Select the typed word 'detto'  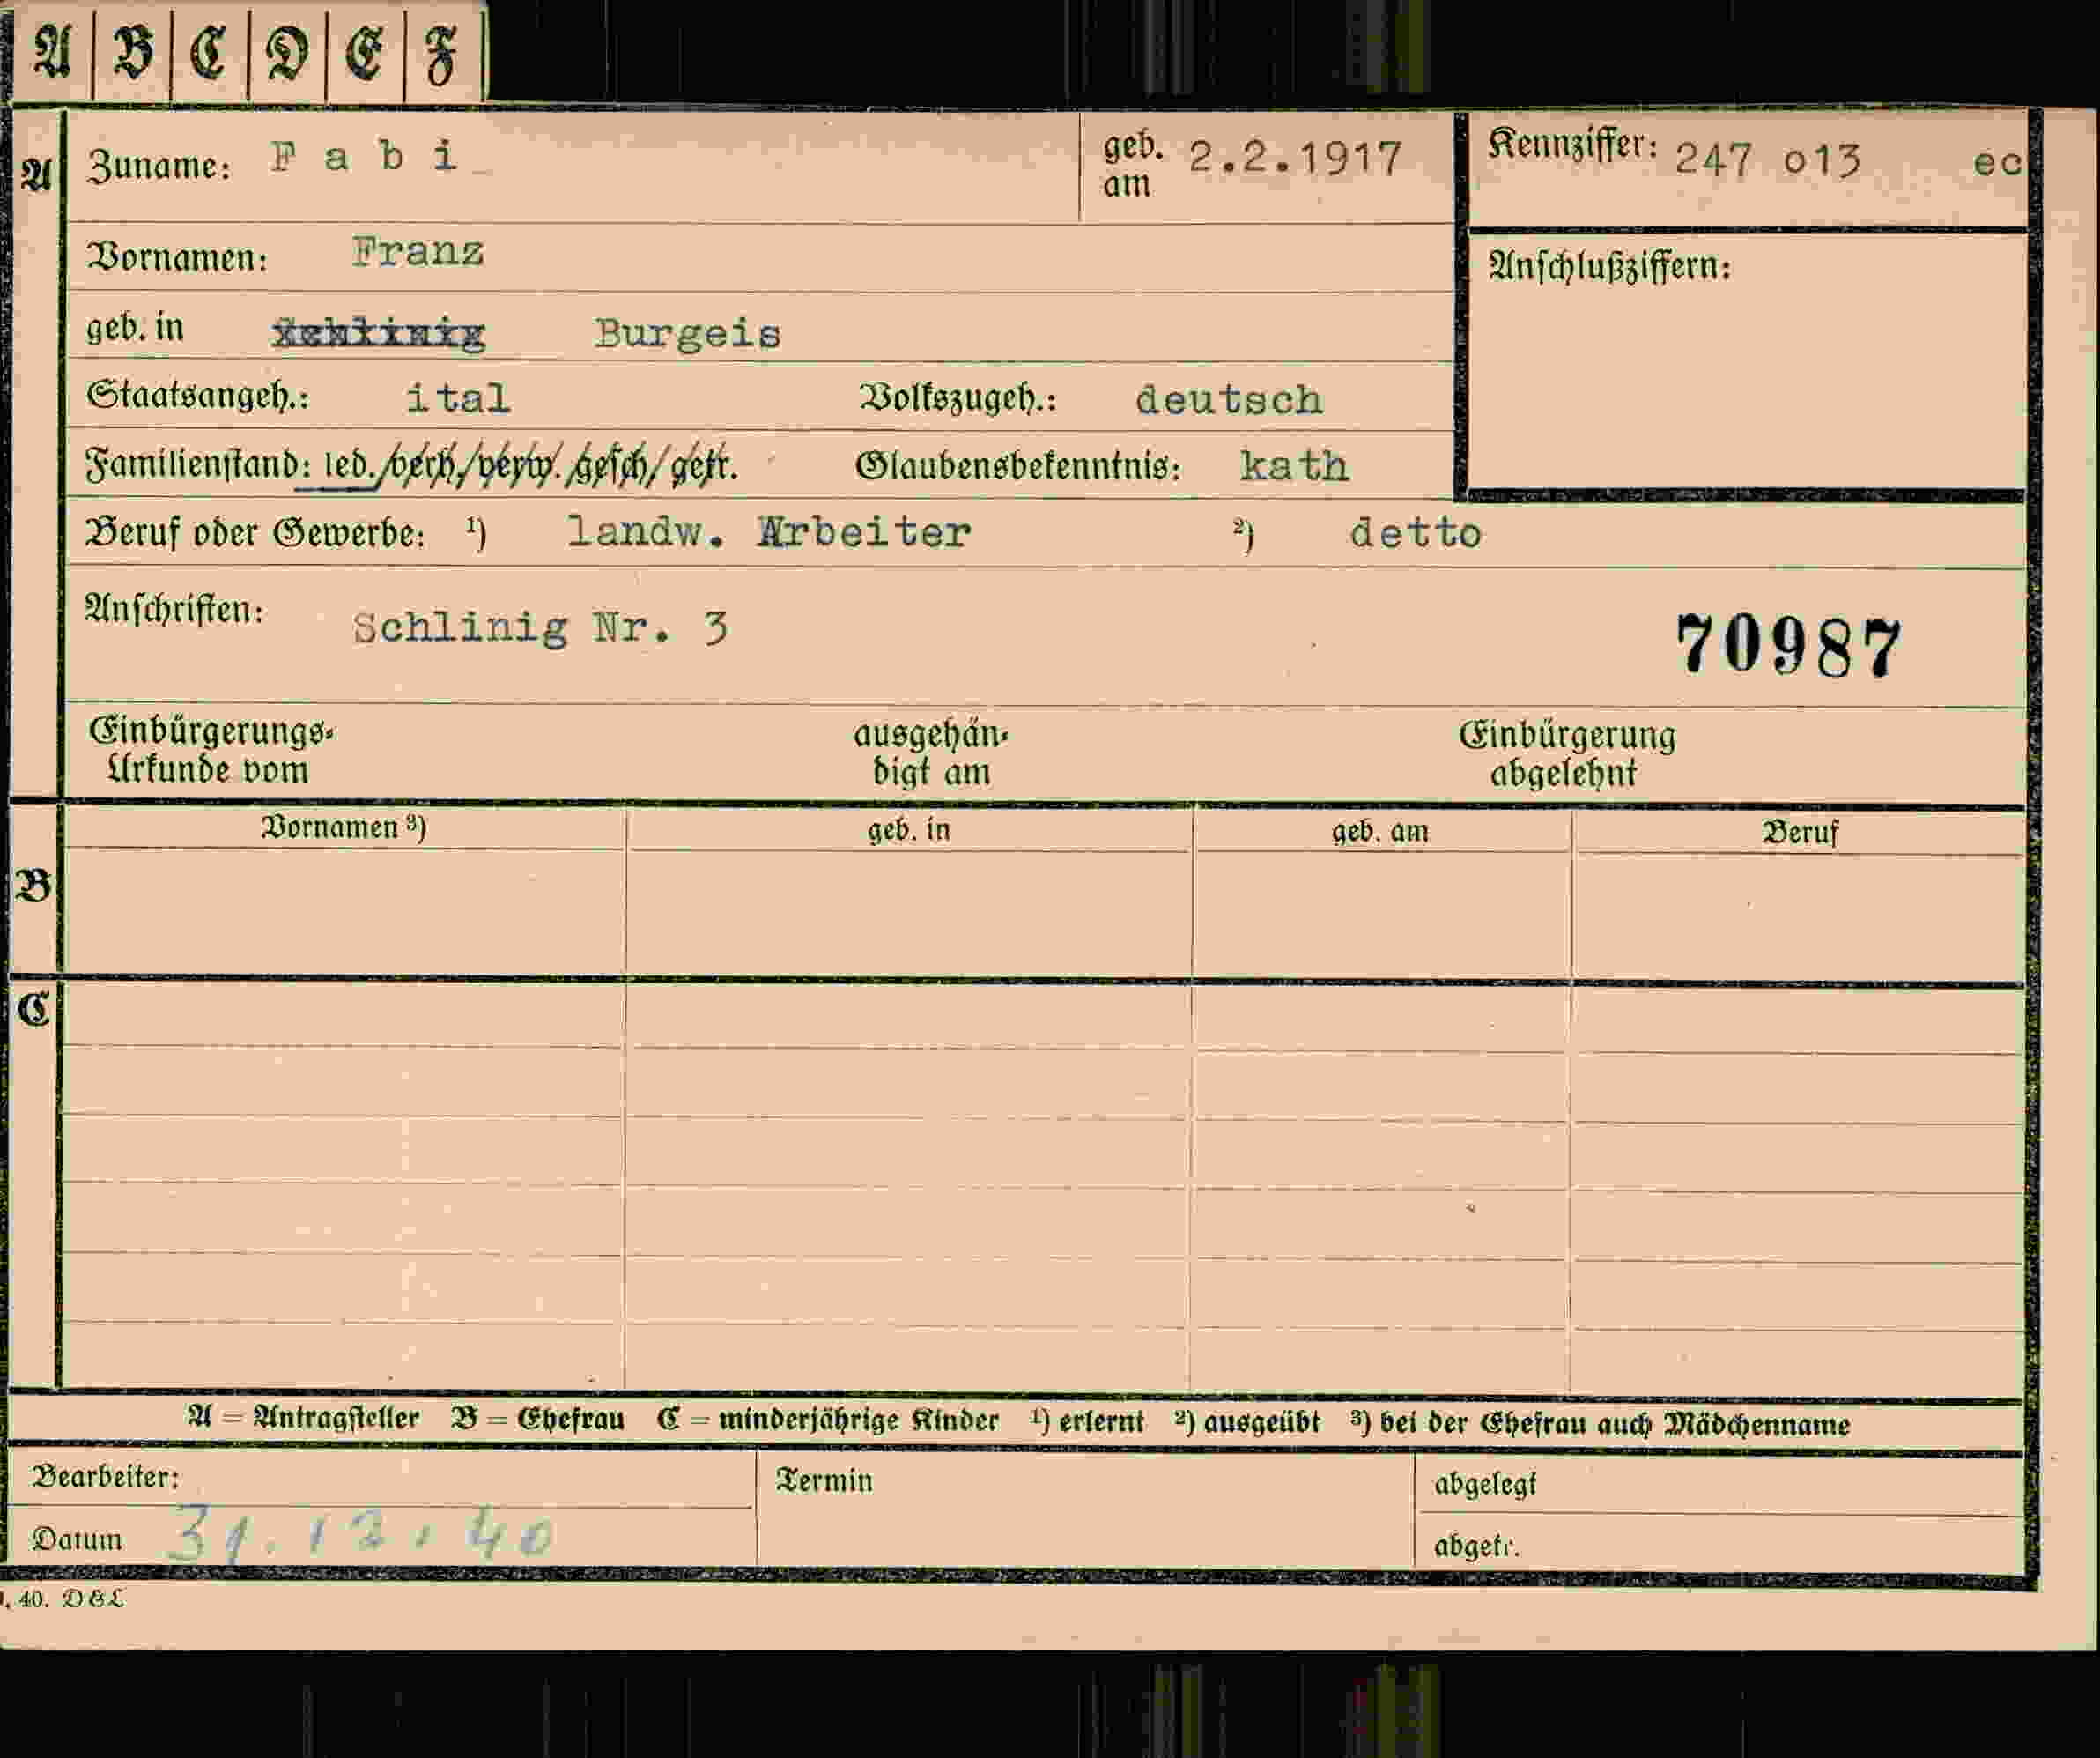[1415, 533]
